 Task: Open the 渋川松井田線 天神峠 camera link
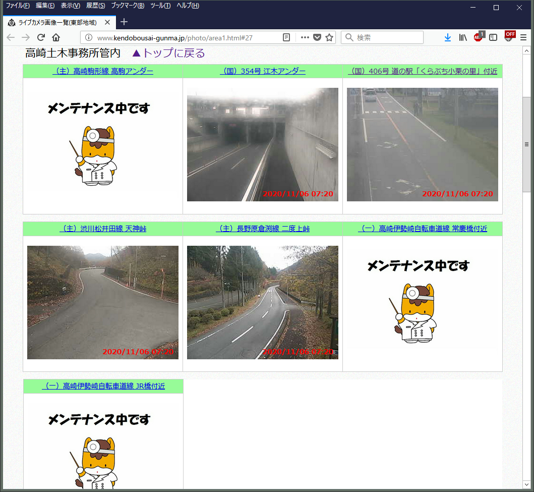(103, 229)
